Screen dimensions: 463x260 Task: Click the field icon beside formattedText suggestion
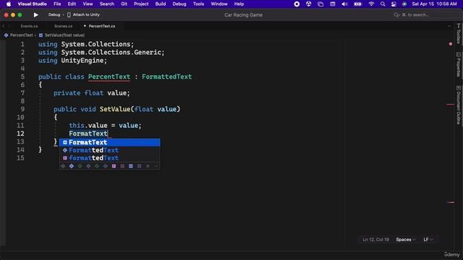click(x=65, y=158)
